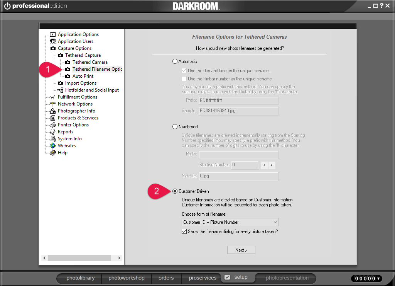Viewport: 395px width, 286px height.
Task: Switch to the photopresentation tab
Action: coord(287,278)
